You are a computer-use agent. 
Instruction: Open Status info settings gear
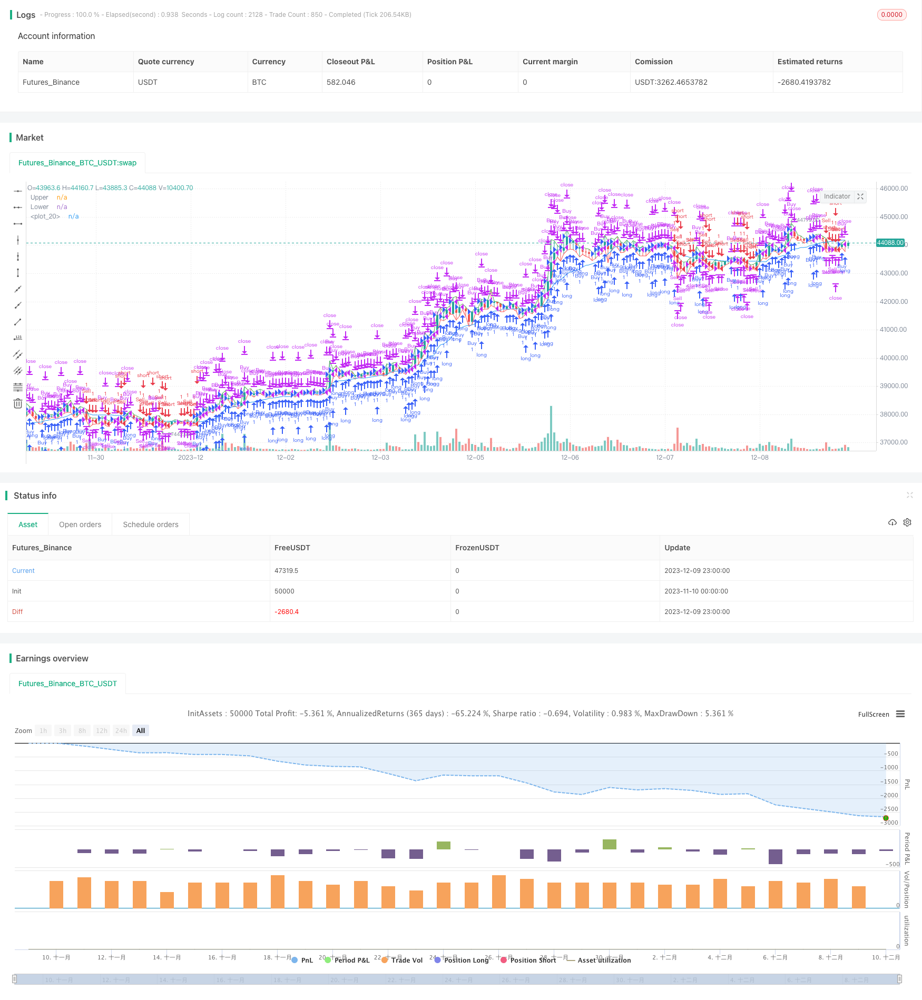(907, 522)
